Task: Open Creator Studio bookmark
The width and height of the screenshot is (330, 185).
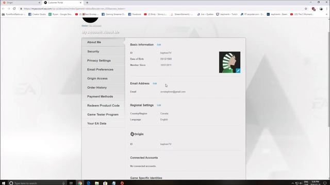Action: 37,14
